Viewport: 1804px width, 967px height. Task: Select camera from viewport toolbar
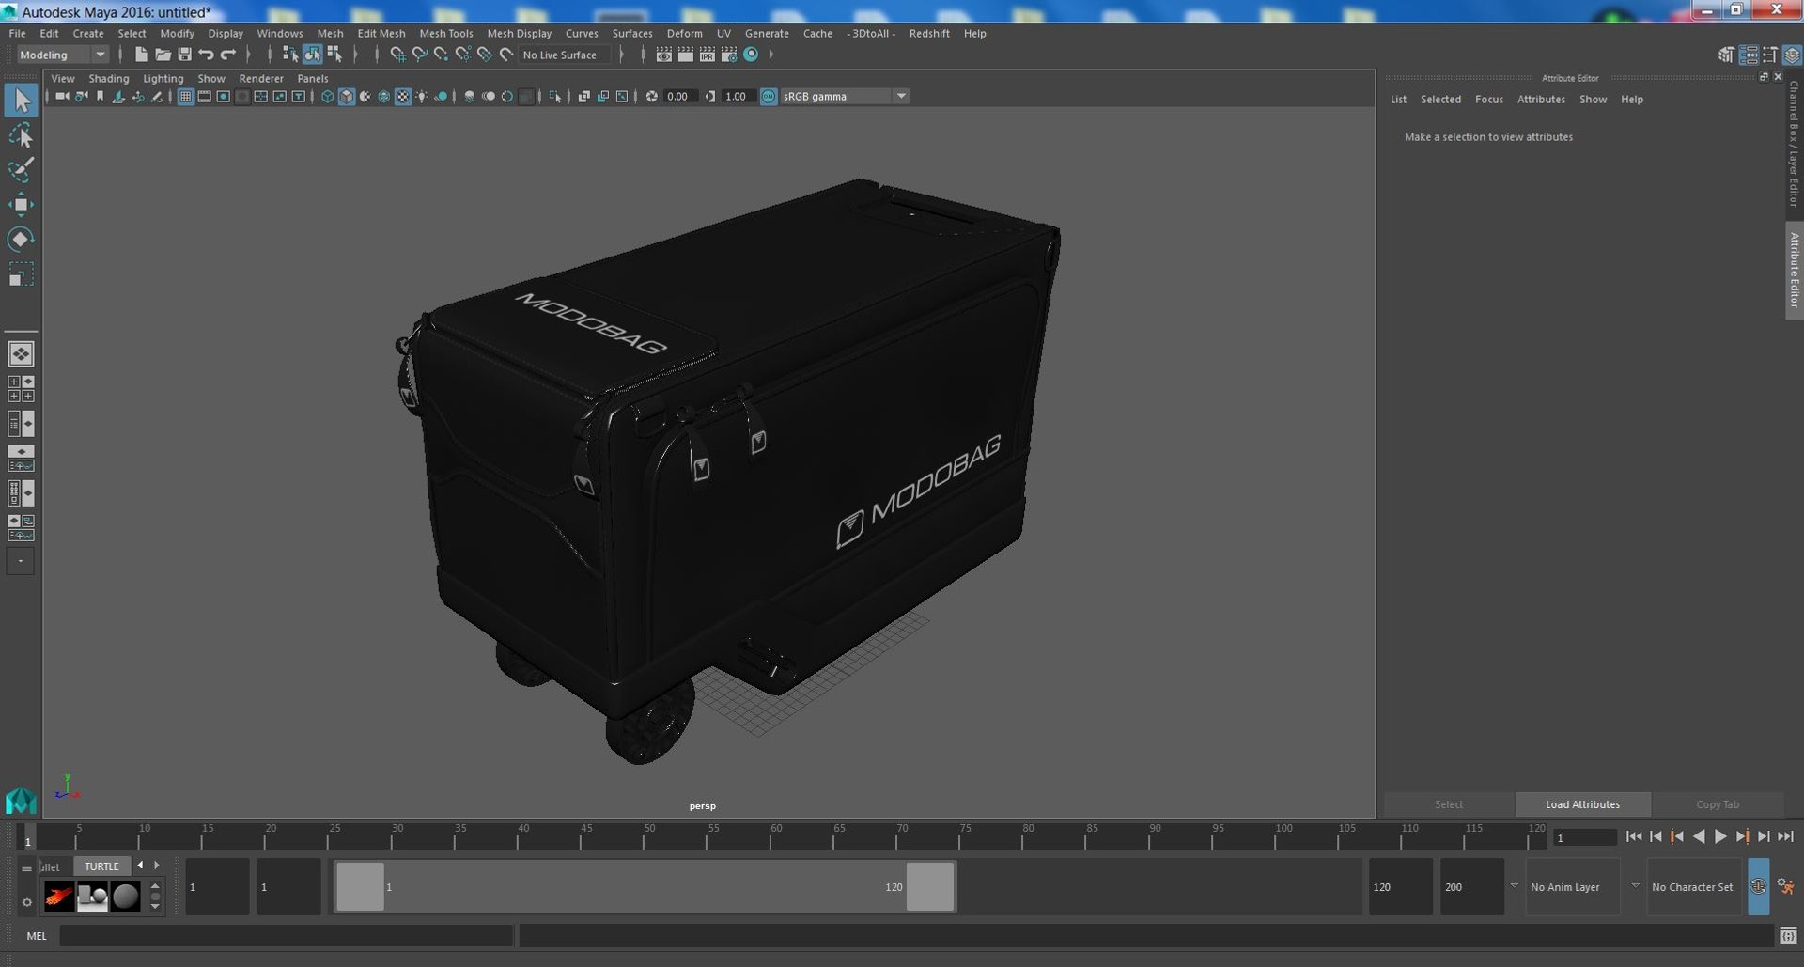tap(62, 96)
